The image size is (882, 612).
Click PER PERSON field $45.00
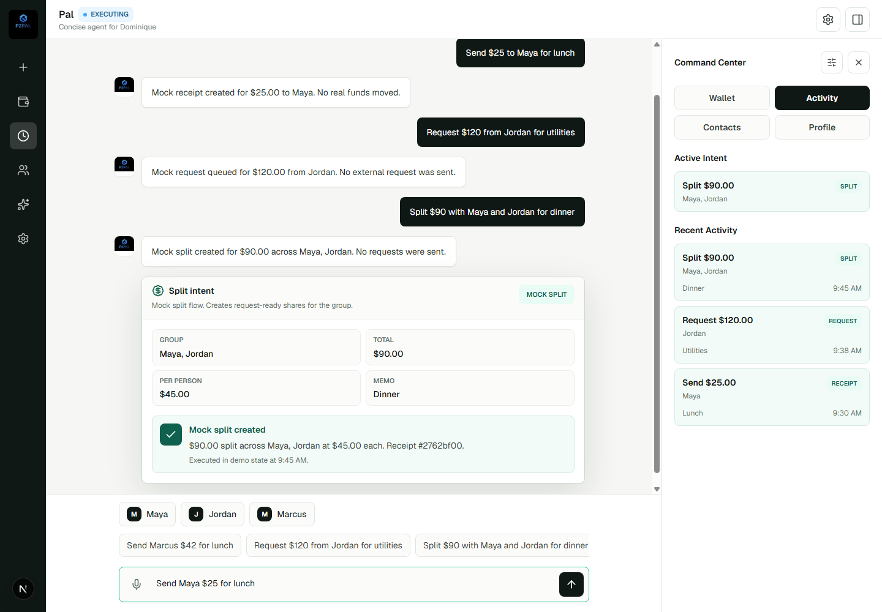coord(256,388)
